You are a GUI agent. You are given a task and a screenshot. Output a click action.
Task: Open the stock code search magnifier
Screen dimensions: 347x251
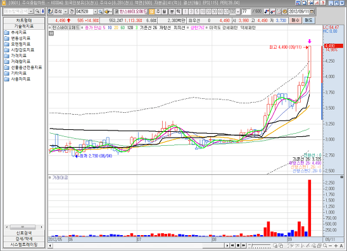pyautogui.click(x=101, y=11)
